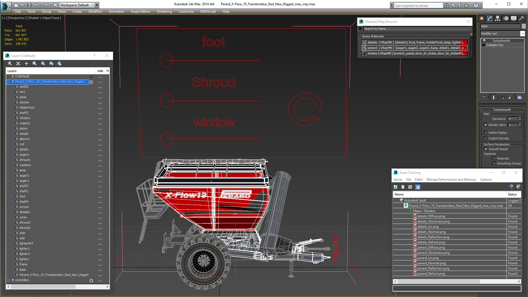The height and width of the screenshot is (297, 528).
Task: Click Highlight Selected Objects' Layers icon
Action: pyautogui.click(x=43, y=64)
